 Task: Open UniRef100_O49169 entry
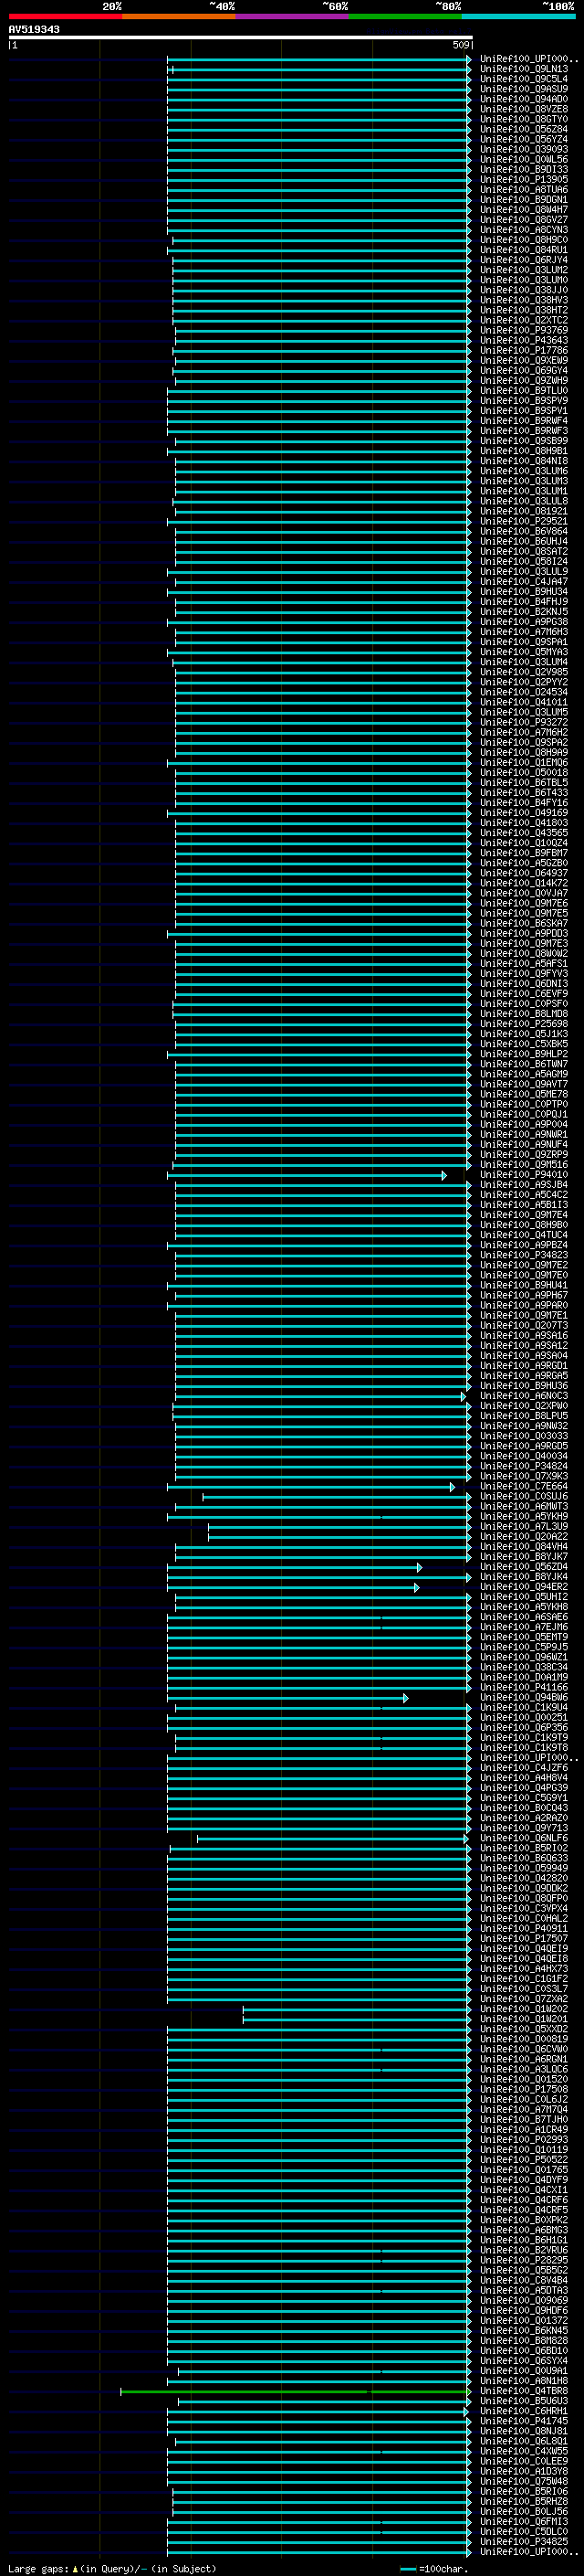(x=523, y=813)
